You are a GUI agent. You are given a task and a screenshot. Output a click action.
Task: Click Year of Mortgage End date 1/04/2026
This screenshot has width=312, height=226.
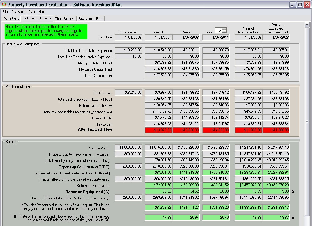point(248,38)
